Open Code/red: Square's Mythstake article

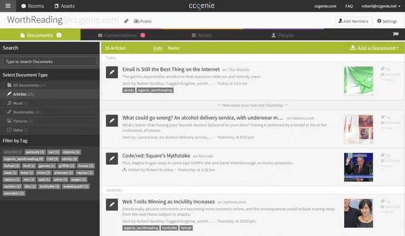pos(156,156)
